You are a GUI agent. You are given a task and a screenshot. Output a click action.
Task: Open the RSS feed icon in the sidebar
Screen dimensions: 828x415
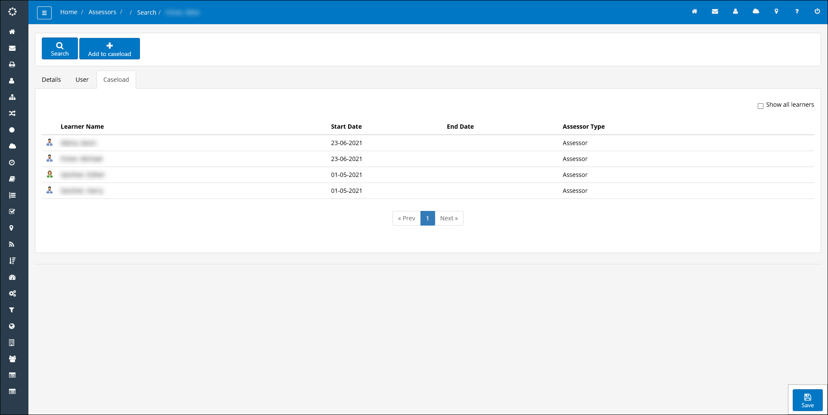pyautogui.click(x=12, y=244)
